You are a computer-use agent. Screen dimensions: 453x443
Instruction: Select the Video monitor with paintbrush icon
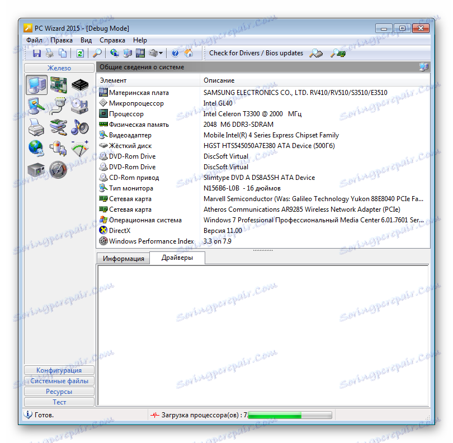(36, 106)
